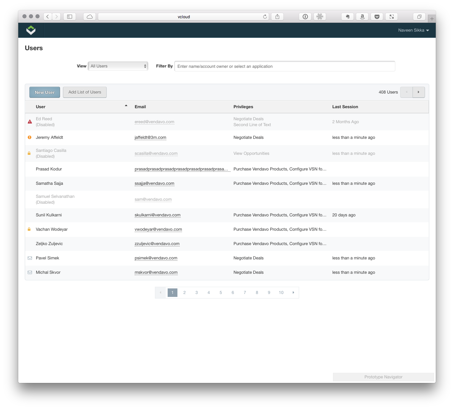454x409 pixels.
Task: Click the browser Share icon
Action: (x=277, y=17)
